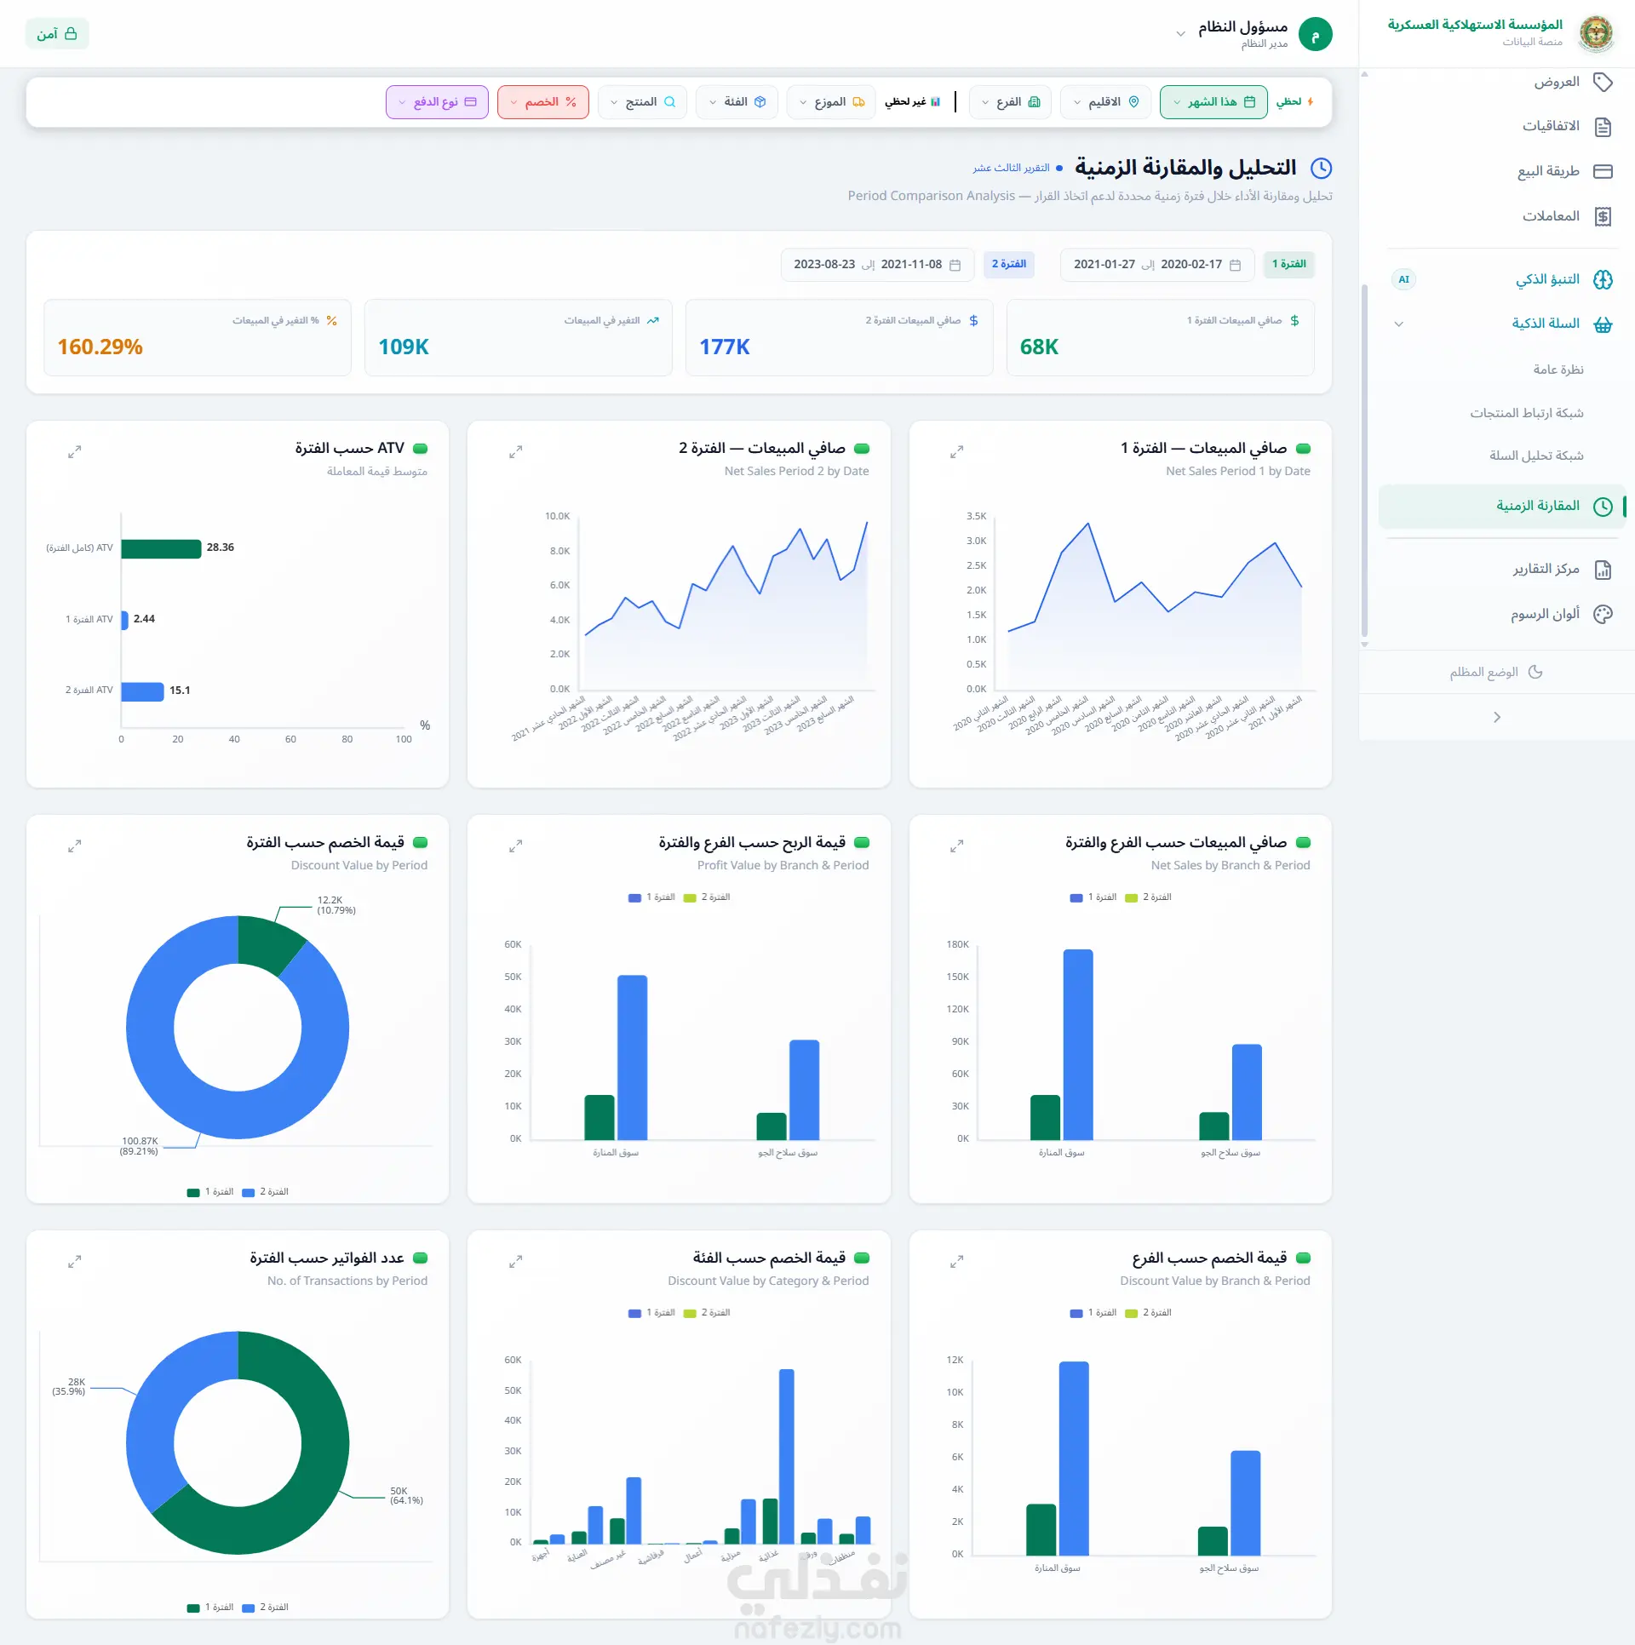Open the الخصم discount filter dropdown
1635x1645 pixels.
tap(543, 102)
